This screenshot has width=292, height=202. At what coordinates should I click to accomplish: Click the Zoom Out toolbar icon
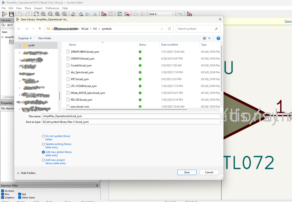pyautogui.click(x=50, y=14)
